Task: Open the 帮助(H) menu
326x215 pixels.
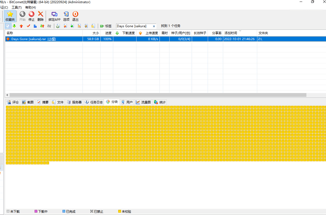Action: point(31,7)
